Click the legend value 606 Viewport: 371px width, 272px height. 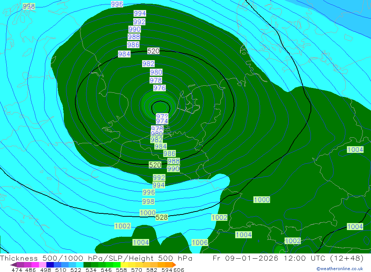179,270
